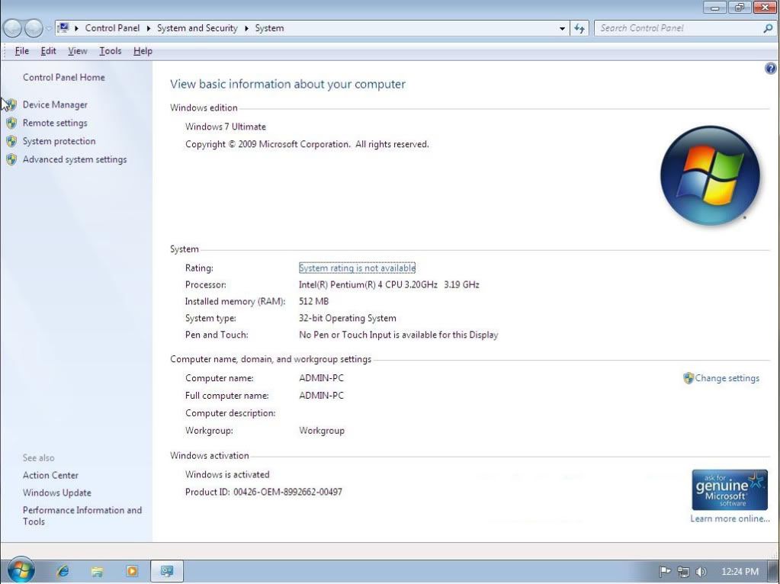Image resolution: width=780 pixels, height=584 pixels.
Task: Expand the arrow after System and Security
Action: [x=246, y=28]
